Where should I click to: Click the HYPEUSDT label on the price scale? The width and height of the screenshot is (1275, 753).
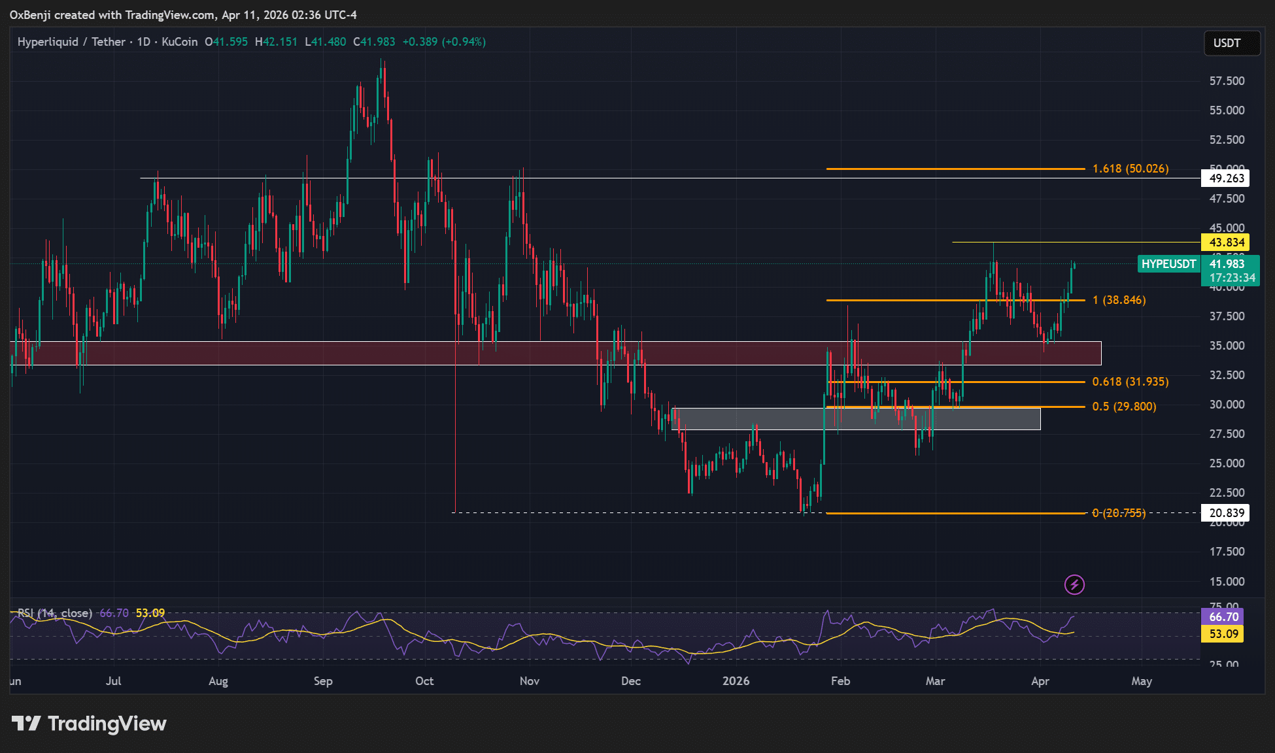click(1168, 264)
